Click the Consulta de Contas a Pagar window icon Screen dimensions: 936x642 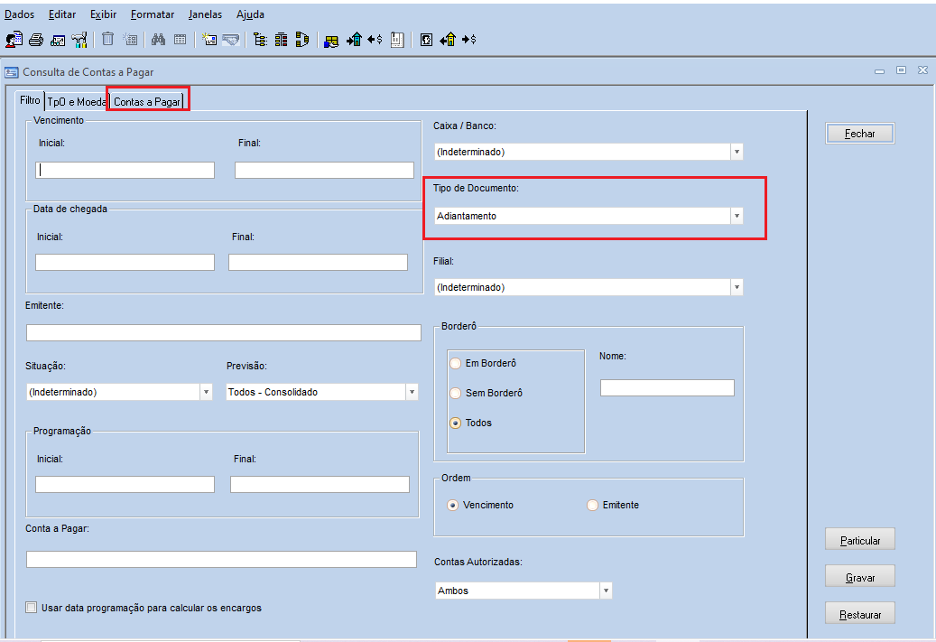click(12, 72)
